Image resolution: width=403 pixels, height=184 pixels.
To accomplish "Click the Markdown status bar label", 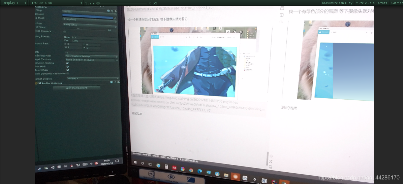I will [x=137, y=154].
